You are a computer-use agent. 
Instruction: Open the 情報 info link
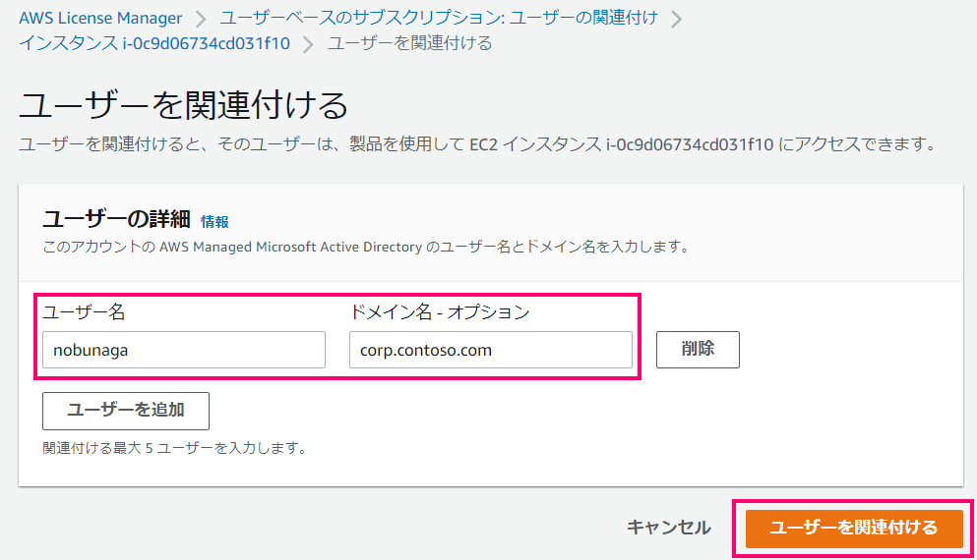click(214, 221)
